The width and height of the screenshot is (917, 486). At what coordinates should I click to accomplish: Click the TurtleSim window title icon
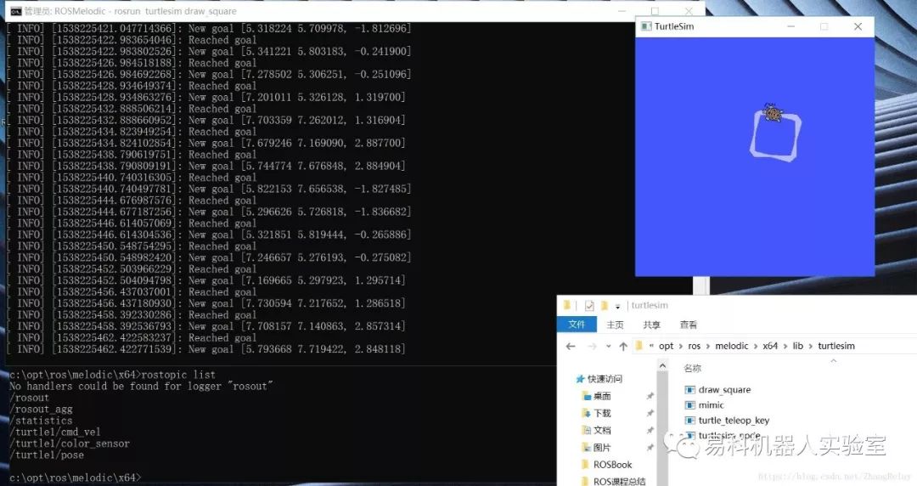646,26
